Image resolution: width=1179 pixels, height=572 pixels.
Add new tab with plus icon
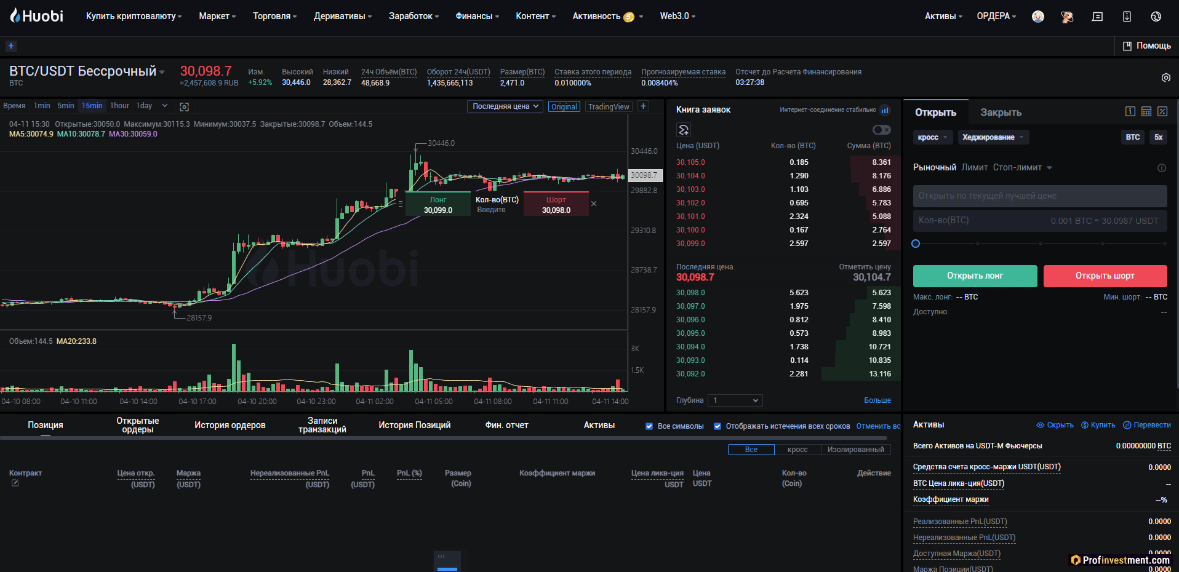(x=10, y=46)
